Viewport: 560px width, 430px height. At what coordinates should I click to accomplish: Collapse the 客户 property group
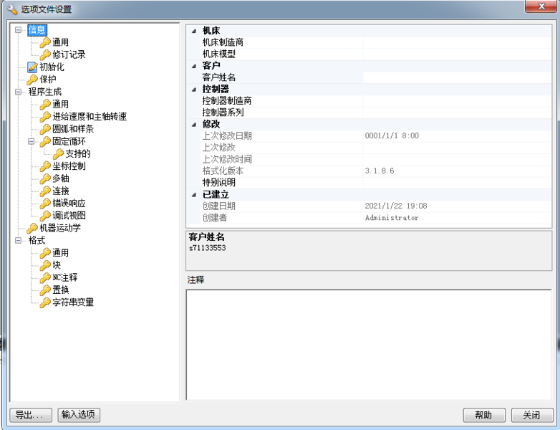194,66
